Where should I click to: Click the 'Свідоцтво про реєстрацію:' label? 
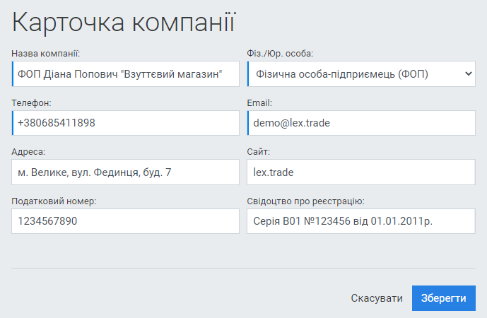(x=305, y=201)
